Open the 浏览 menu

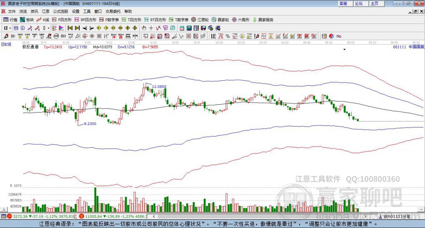23,11
